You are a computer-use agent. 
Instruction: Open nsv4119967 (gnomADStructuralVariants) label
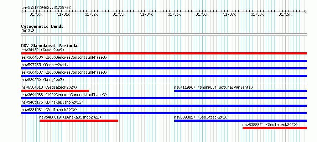pos(213,87)
